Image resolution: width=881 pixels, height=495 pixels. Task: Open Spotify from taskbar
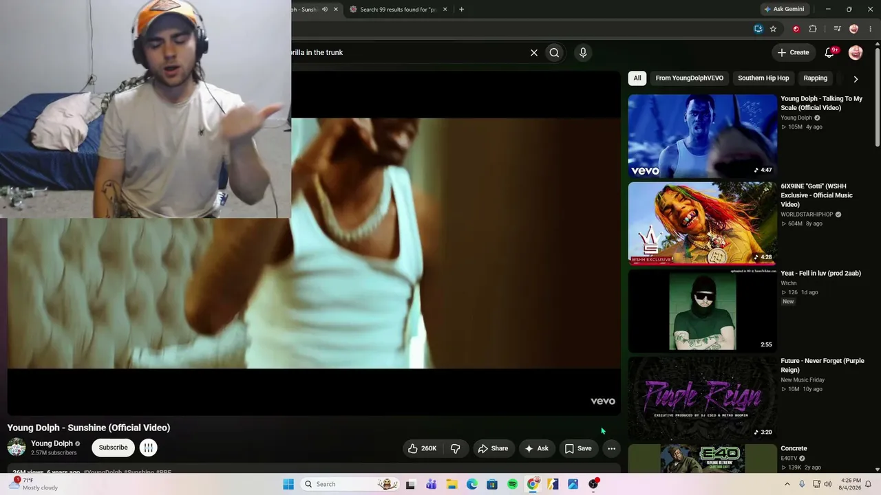point(512,484)
